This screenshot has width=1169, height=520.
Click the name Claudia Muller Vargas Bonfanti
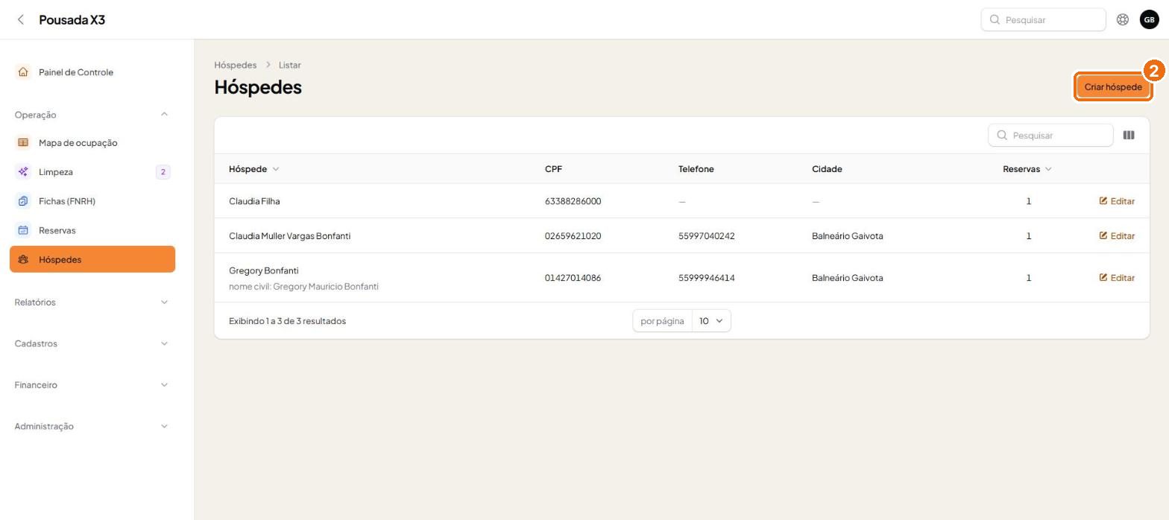(289, 236)
